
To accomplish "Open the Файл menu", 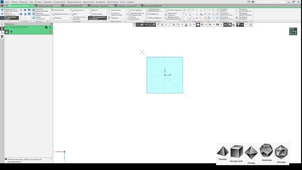I will (8, 2).
